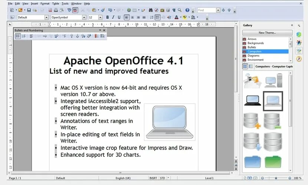Open Background Color dropdown arrow
The width and height of the screenshot is (308, 185).
197,17
